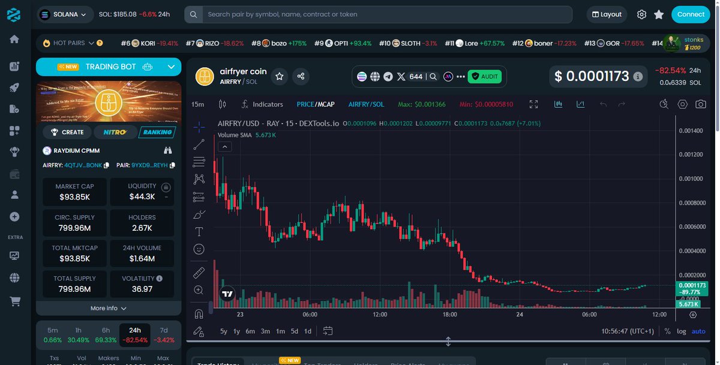Toggle log scale on chart
The height and width of the screenshot is (365, 720).
[x=682, y=331]
